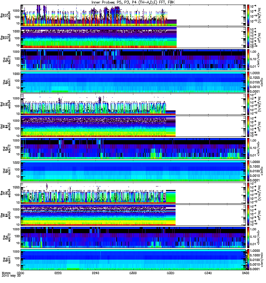Click inside the thd fff scm3 spectrogram
This screenshot has height=283, width=266.
[x=133, y=126]
